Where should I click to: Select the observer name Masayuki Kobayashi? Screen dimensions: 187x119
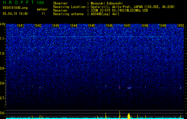[x=107, y=3]
